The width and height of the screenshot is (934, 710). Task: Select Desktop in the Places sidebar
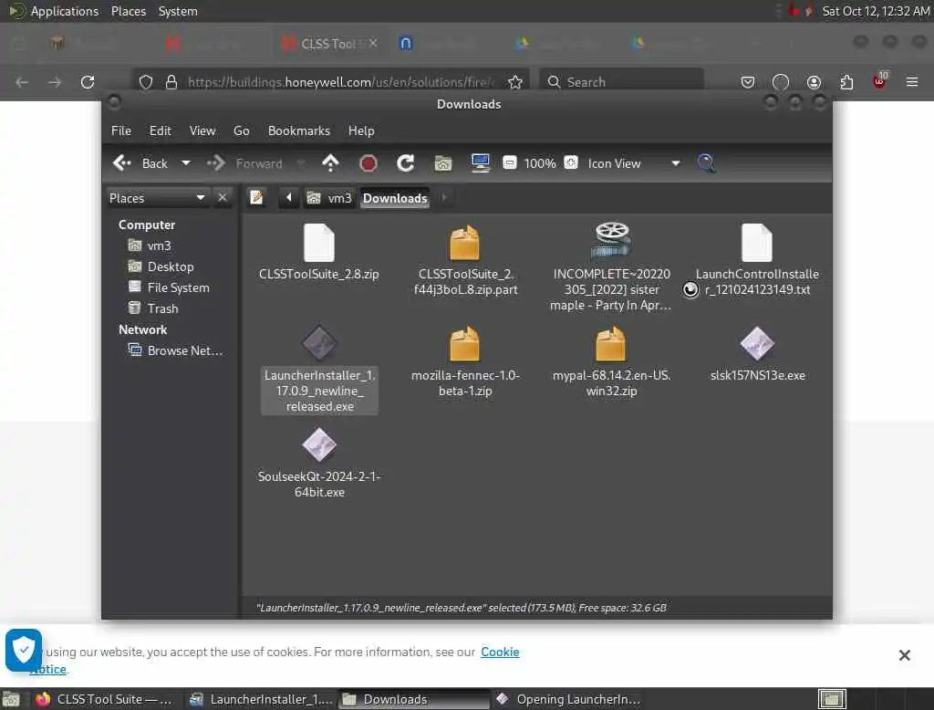[161, 266]
